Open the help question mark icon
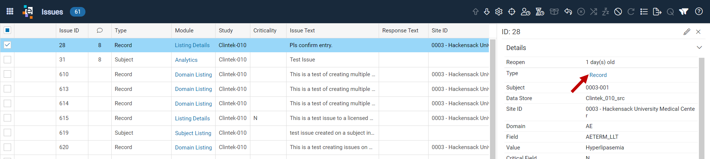This screenshot has height=159, width=710. pyautogui.click(x=699, y=11)
